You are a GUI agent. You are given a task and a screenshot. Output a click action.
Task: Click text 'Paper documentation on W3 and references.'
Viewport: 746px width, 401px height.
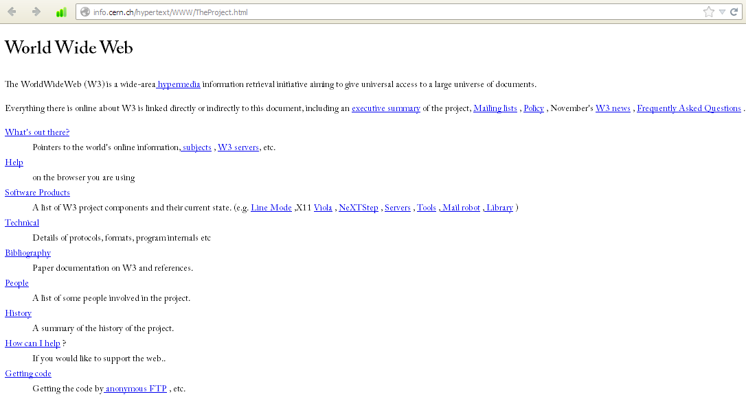tap(113, 268)
